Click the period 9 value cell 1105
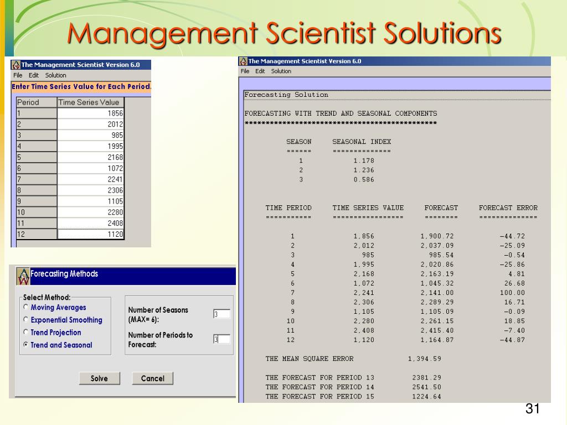The image size is (567, 425). 90,201
